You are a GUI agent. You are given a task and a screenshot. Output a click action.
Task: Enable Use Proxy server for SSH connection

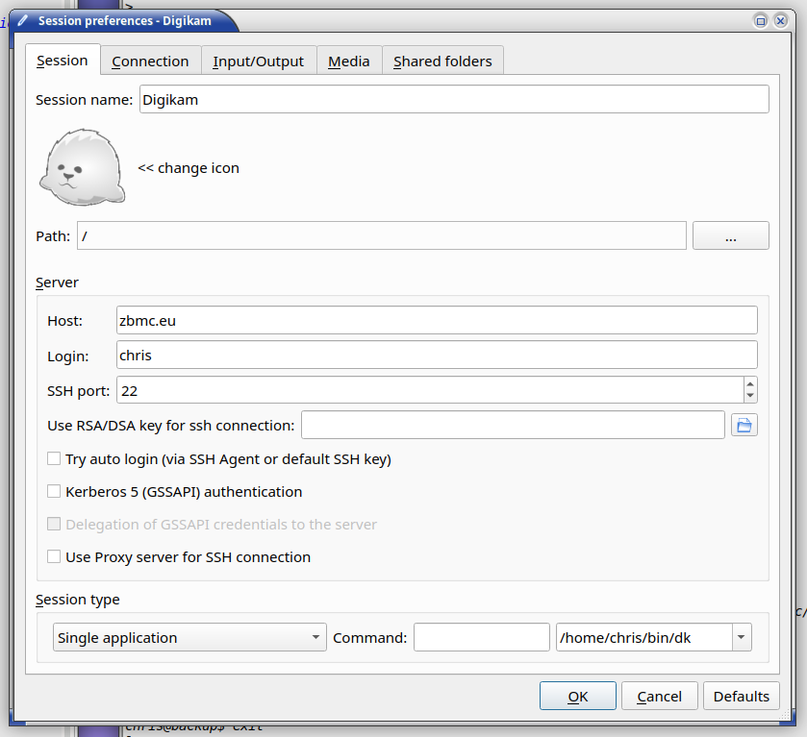pos(54,557)
